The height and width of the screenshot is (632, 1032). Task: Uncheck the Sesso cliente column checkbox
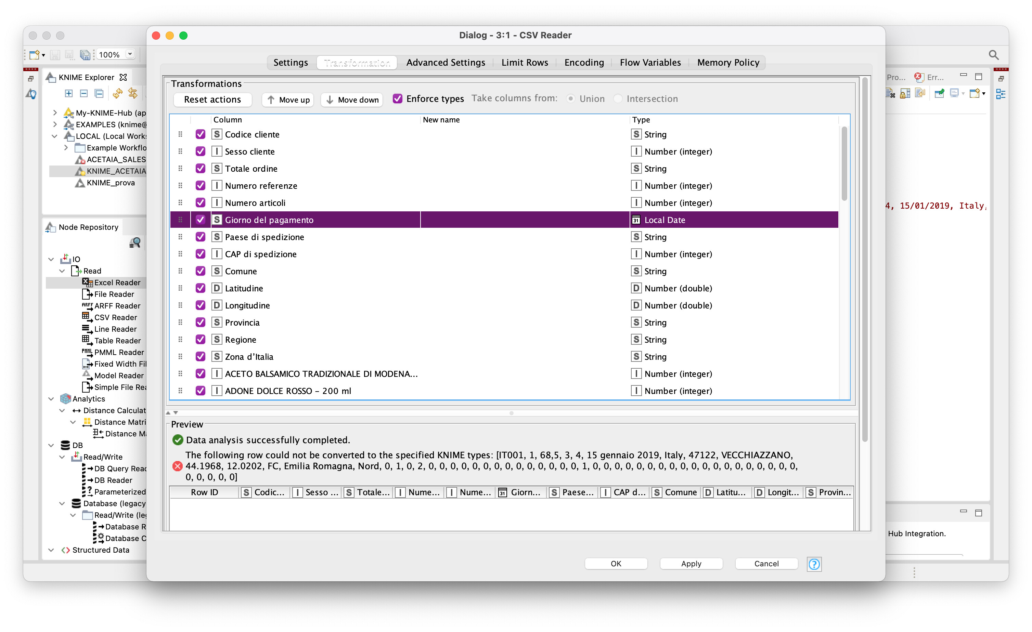tap(201, 152)
